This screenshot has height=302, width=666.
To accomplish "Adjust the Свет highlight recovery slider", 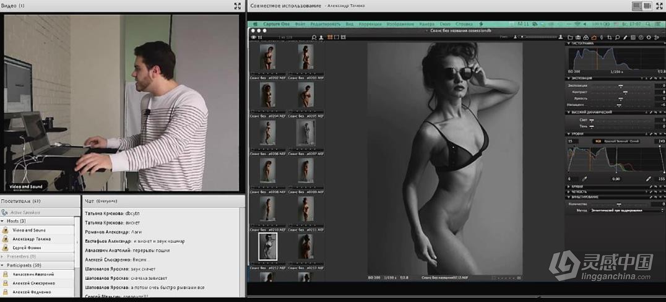I will [621, 120].
